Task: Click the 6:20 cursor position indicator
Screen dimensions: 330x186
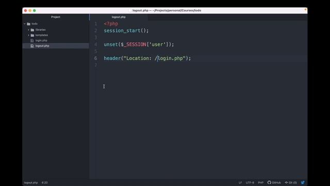Action: (x=44, y=182)
